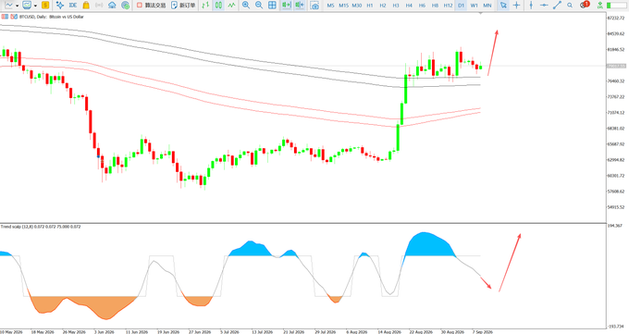Toggle the algo trading button
This screenshot has height=334, width=629.
click(x=151, y=6)
